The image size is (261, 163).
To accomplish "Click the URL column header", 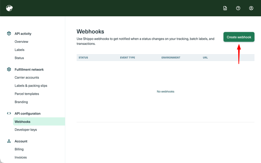I will 205,58.
